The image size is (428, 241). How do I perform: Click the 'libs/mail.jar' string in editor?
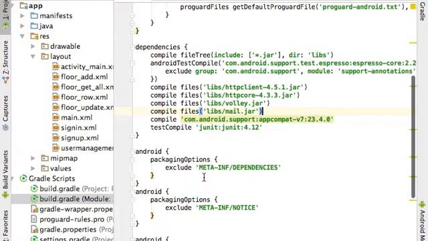click(x=231, y=111)
